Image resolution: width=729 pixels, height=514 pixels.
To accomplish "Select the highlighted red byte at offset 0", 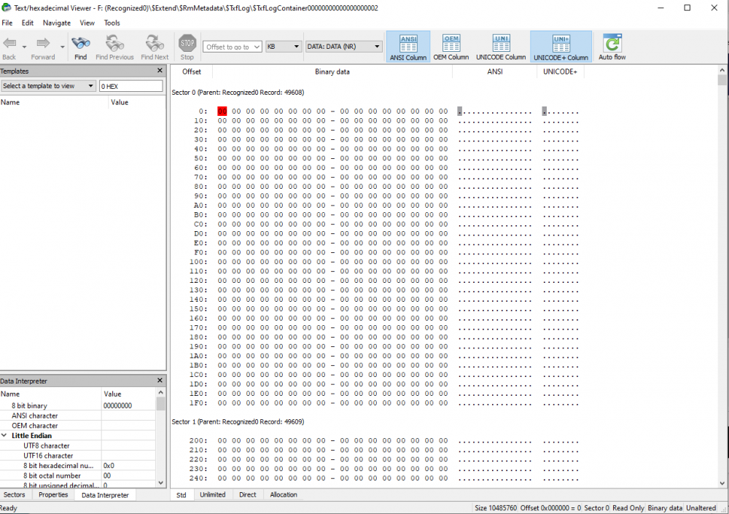I will click(222, 111).
